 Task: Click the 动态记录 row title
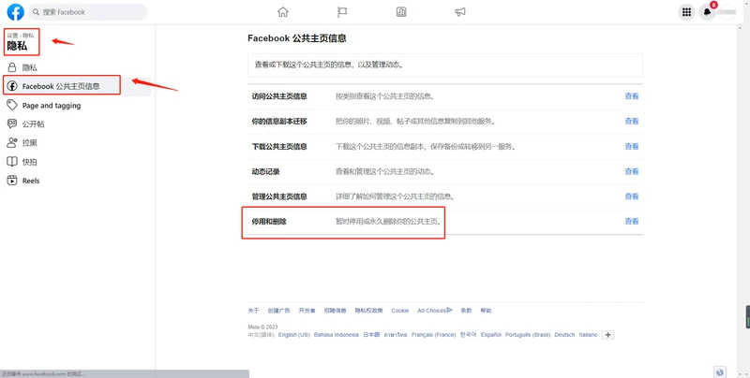tap(265, 171)
